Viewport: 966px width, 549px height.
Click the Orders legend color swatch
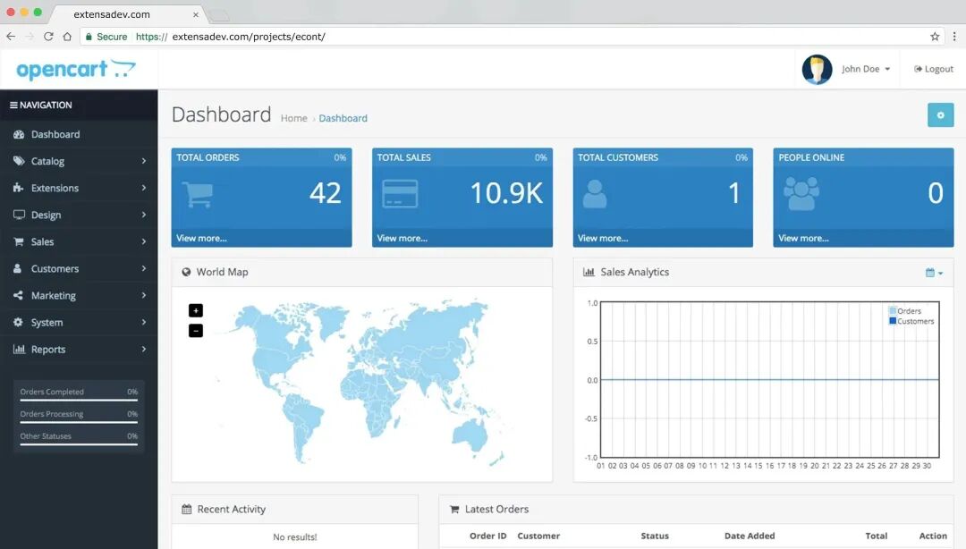(892, 311)
